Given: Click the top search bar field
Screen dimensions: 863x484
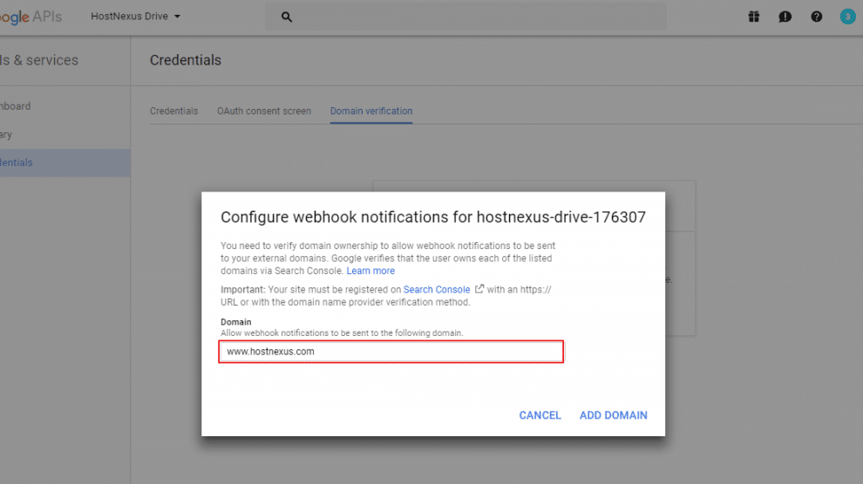Looking at the screenshot, I should pos(465,17).
